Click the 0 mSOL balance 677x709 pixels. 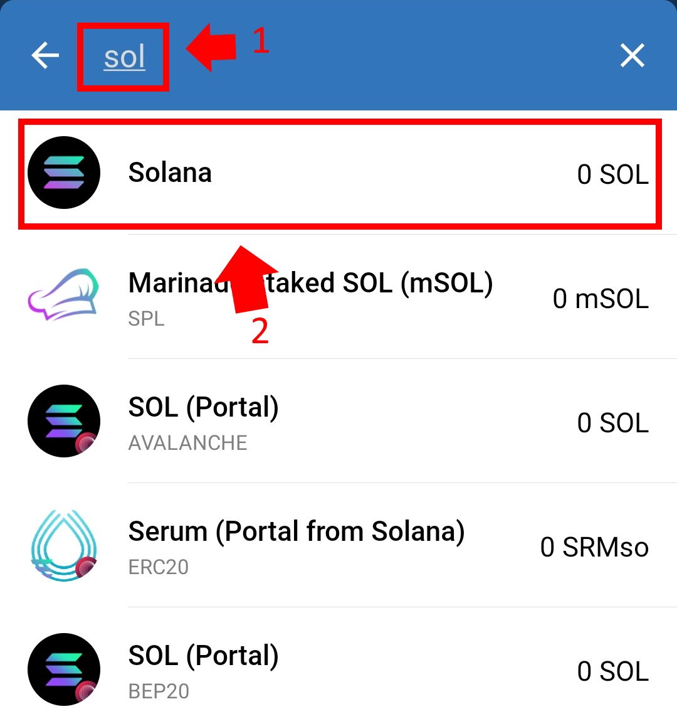(601, 299)
